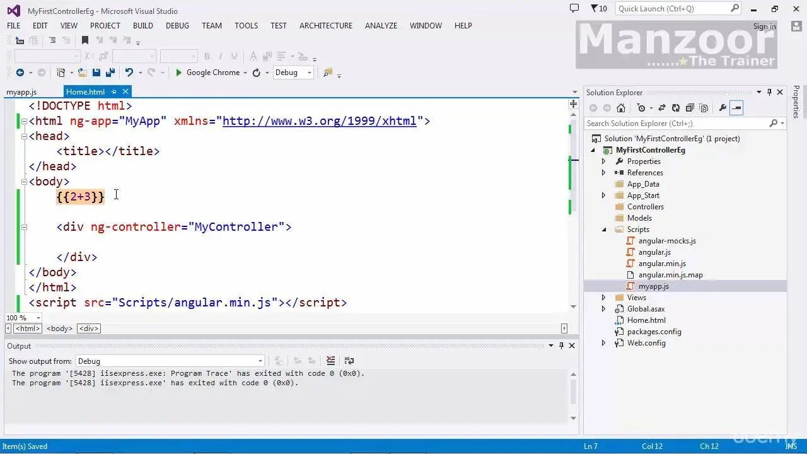Toggle Preview Selected Items in Solution Explorer
This screenshot has width=807, height=454.
[736, 108]
